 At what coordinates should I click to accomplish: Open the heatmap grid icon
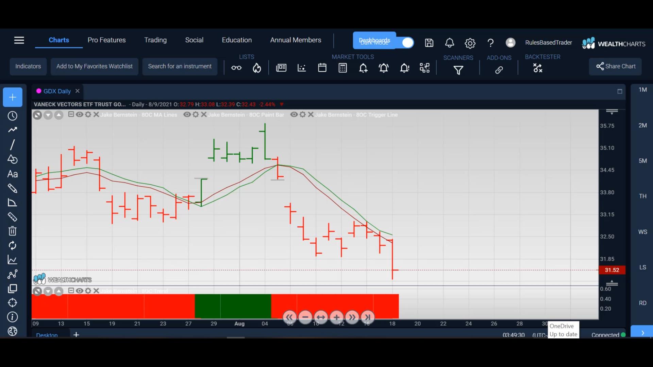pyautogui.click(x=424, y=68)
